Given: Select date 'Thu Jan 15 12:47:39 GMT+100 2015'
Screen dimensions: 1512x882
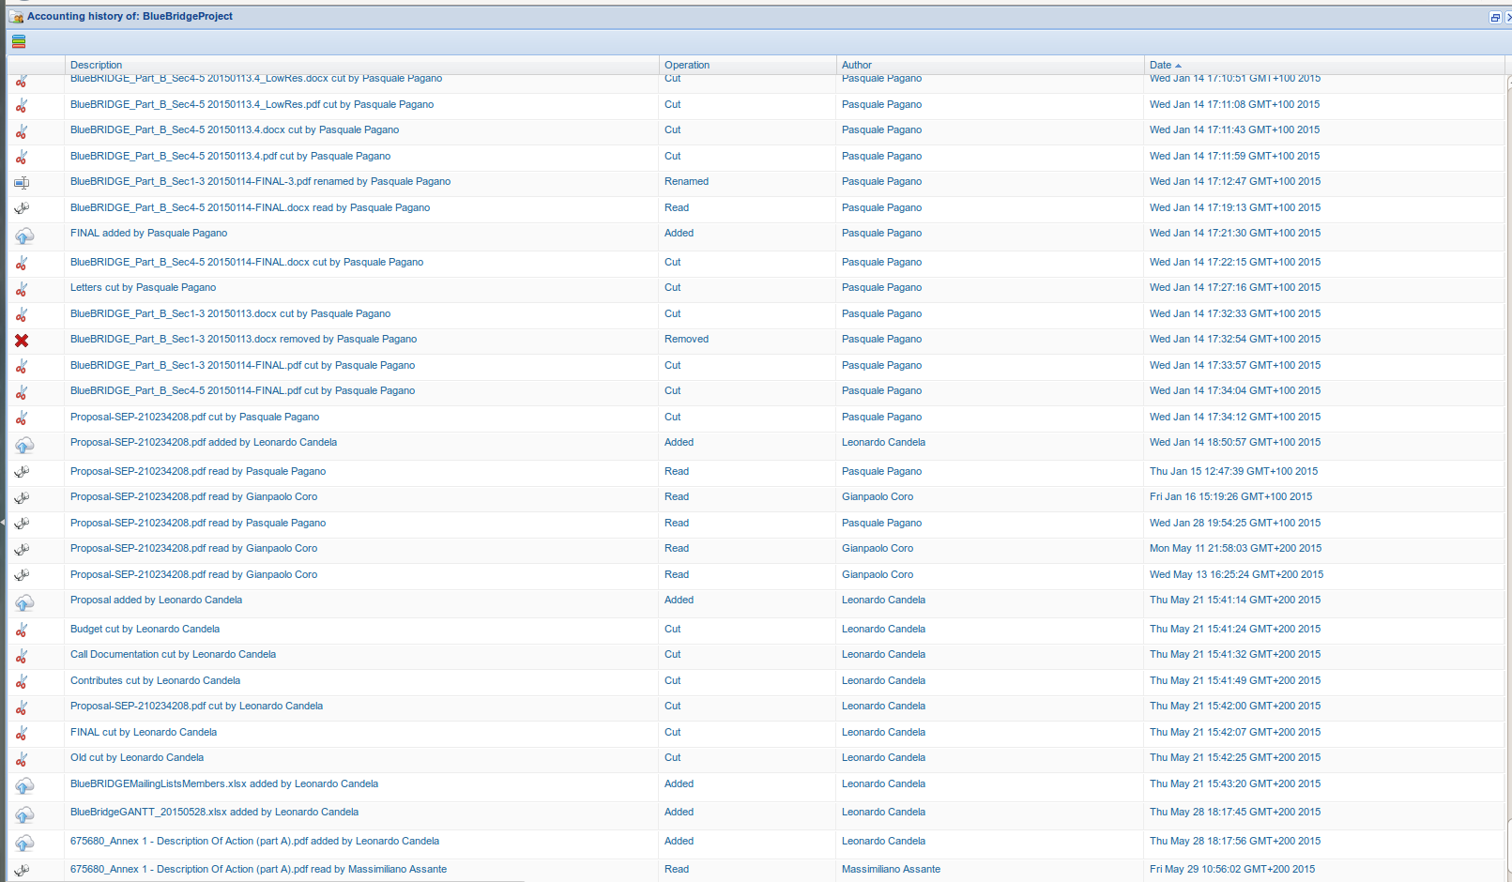Looking at the screenshot, I should (x=1233, y=472).
